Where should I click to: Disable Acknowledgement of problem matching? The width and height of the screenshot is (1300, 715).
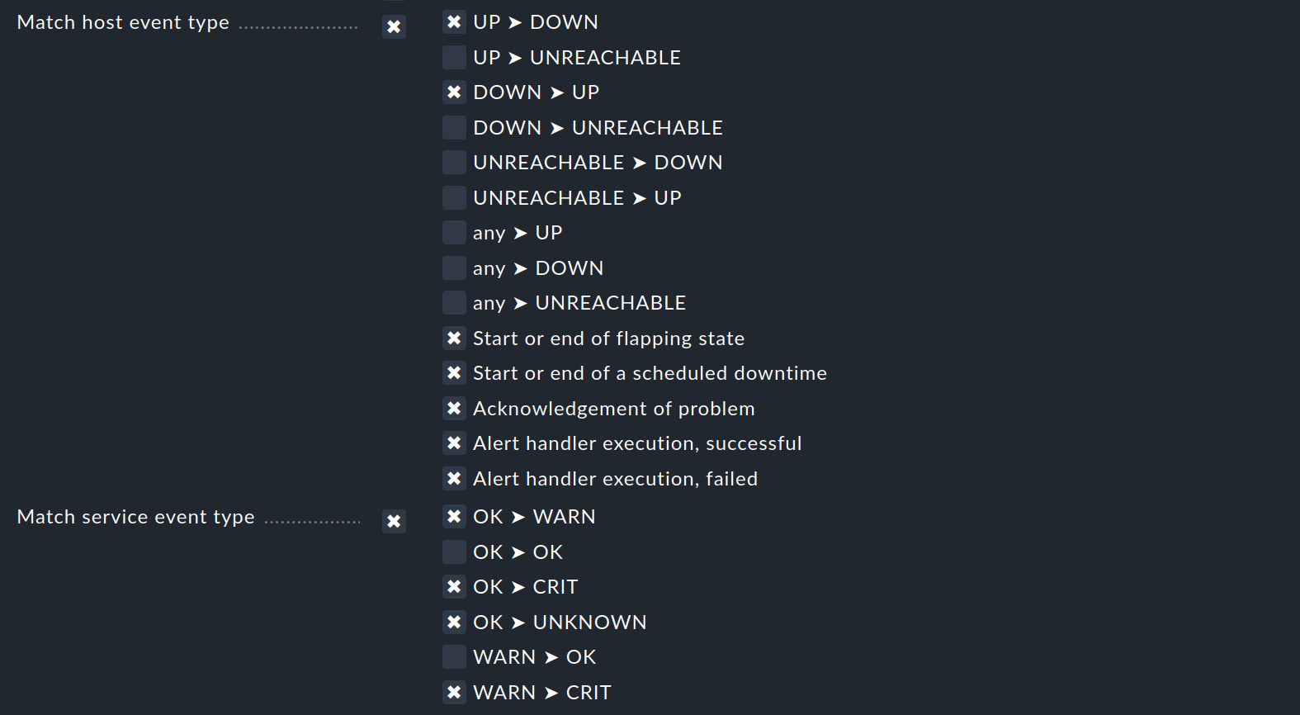(x=455, y=408)
